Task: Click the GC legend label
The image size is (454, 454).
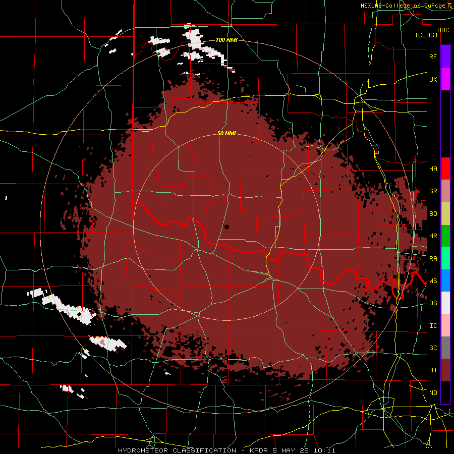Action: (x=433, y=348)
